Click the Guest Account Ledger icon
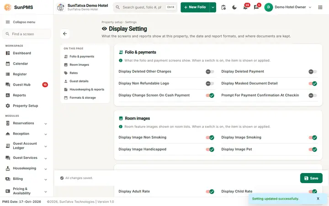Image resolution: width=329 pixels, height=206 pixels. (8, 146)
